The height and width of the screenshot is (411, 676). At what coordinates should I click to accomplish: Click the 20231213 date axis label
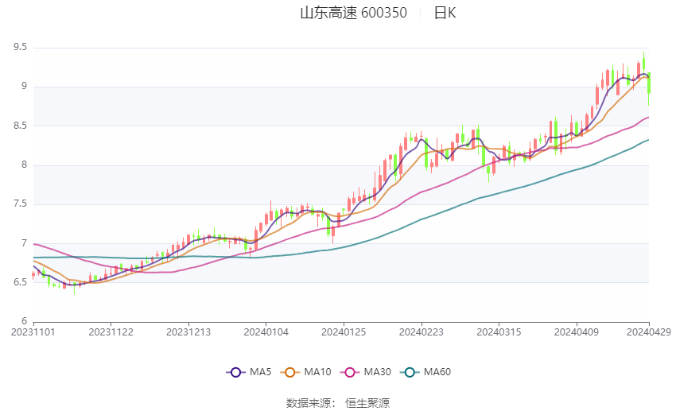[x=188, y=332]
